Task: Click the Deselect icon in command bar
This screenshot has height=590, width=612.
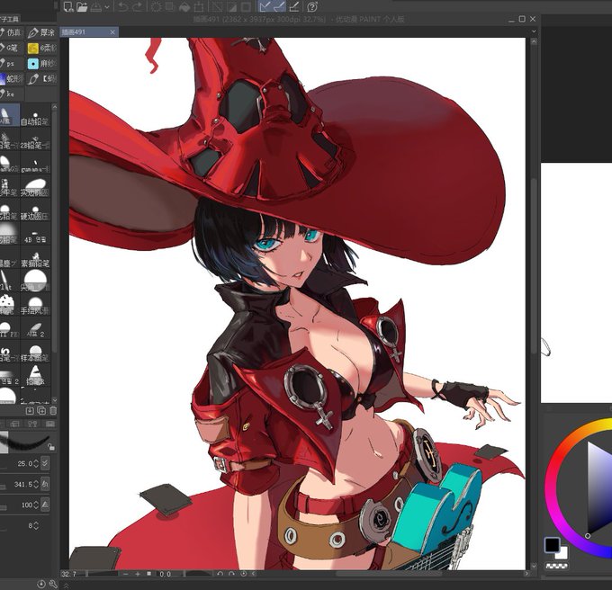Action: point(216,6)
